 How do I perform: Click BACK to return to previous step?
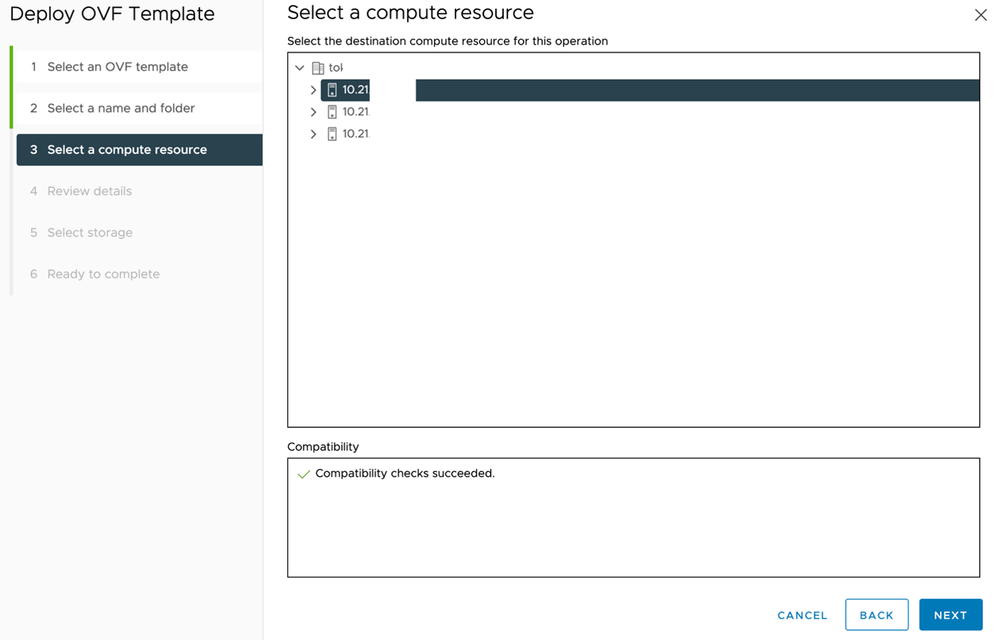point(876,614)
